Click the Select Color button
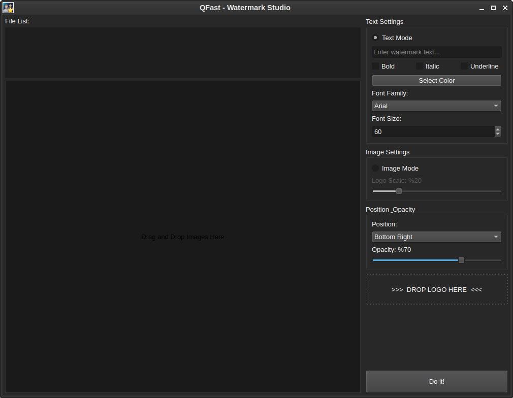This screenshot has height=398, width=513. (436, 81)
